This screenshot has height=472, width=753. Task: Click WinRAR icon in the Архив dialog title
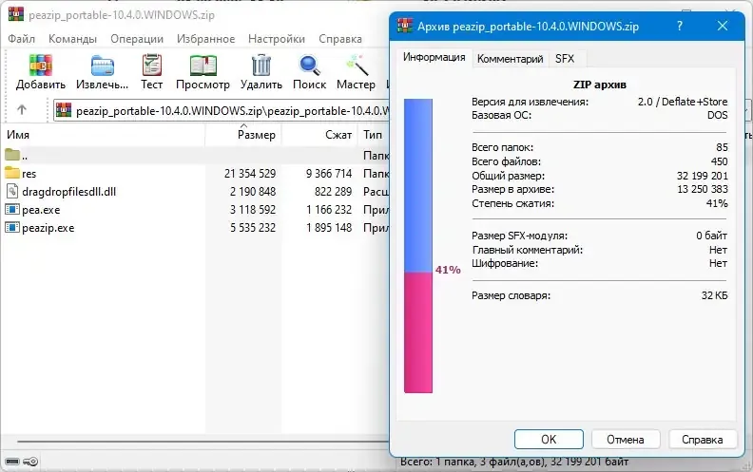click(405, 26)
